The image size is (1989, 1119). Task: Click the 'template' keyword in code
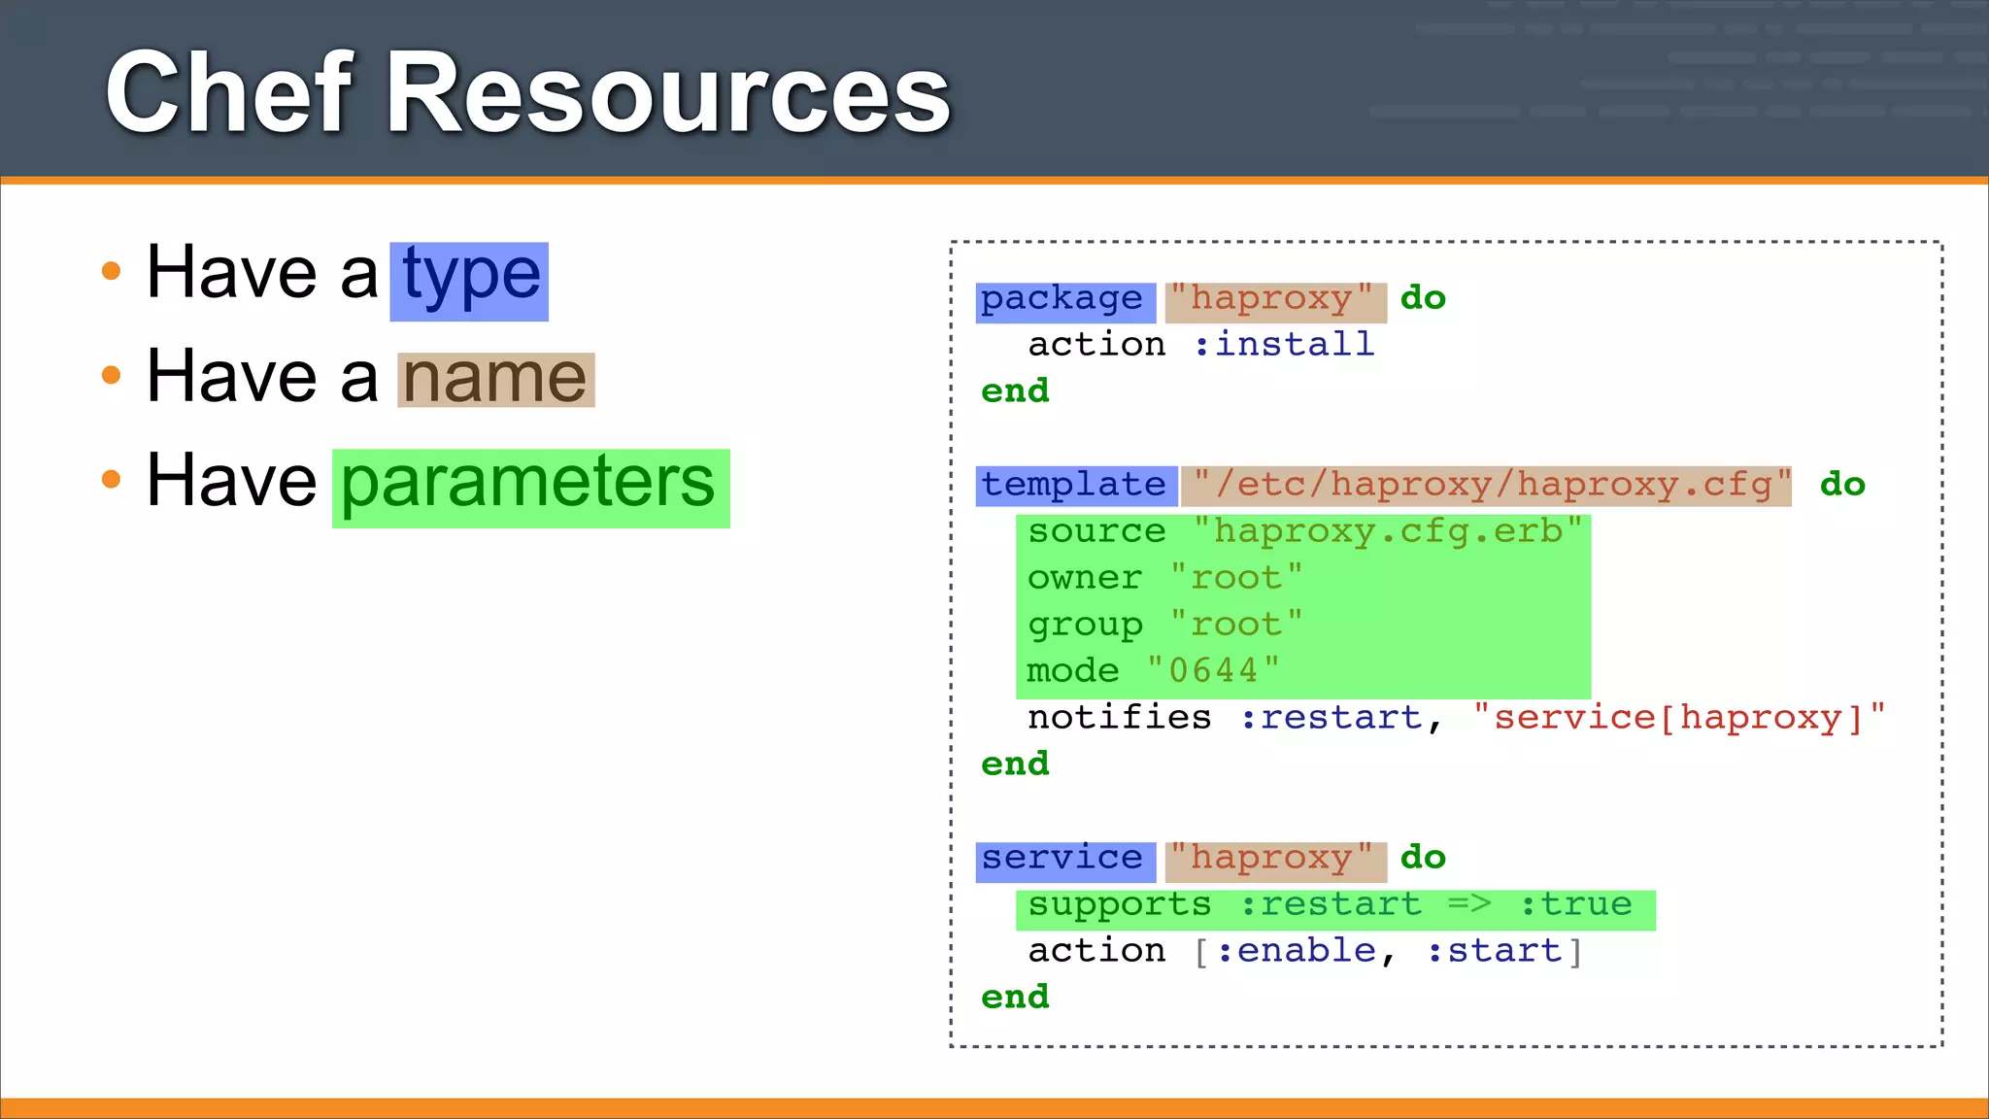coord(1076,486)
